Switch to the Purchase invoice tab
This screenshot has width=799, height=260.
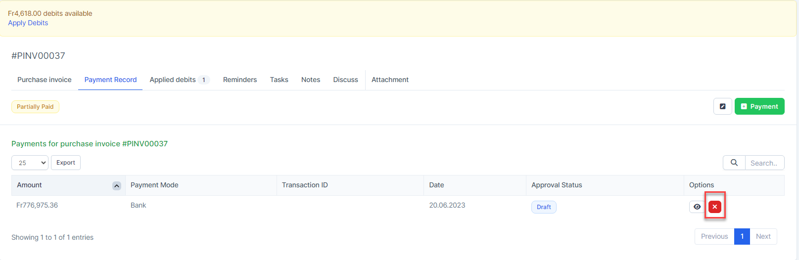pos(45,80)
